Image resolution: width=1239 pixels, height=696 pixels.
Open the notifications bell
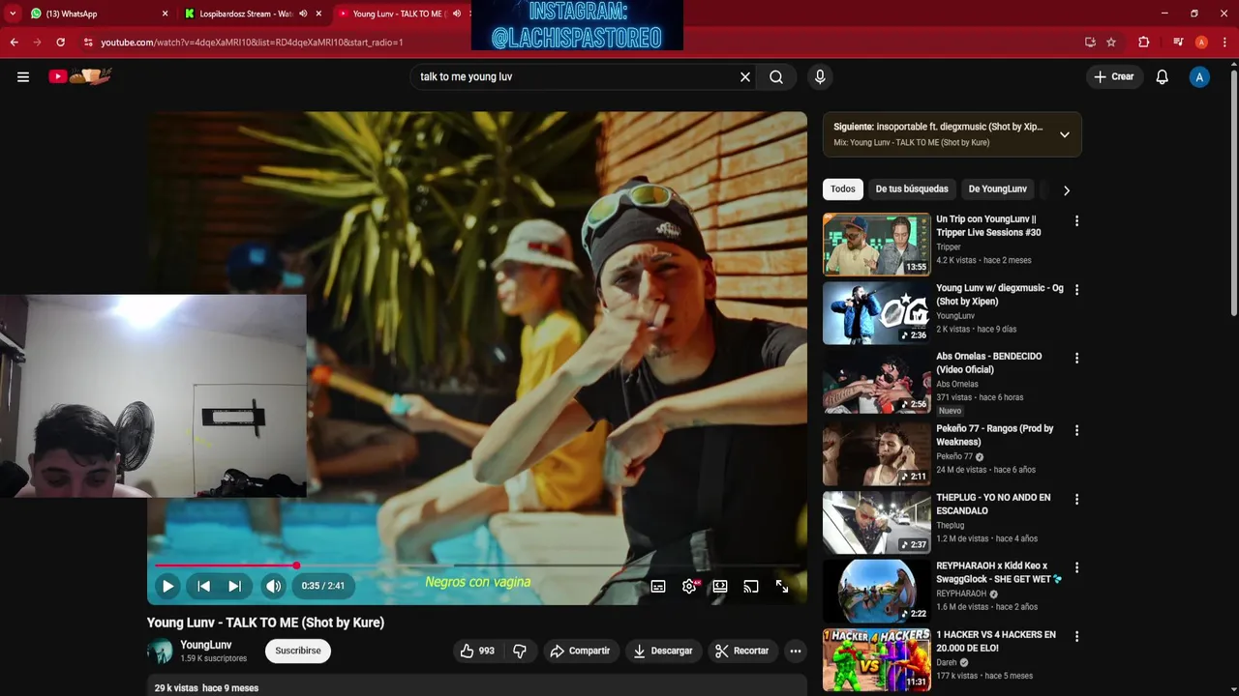click(1163, 76)
